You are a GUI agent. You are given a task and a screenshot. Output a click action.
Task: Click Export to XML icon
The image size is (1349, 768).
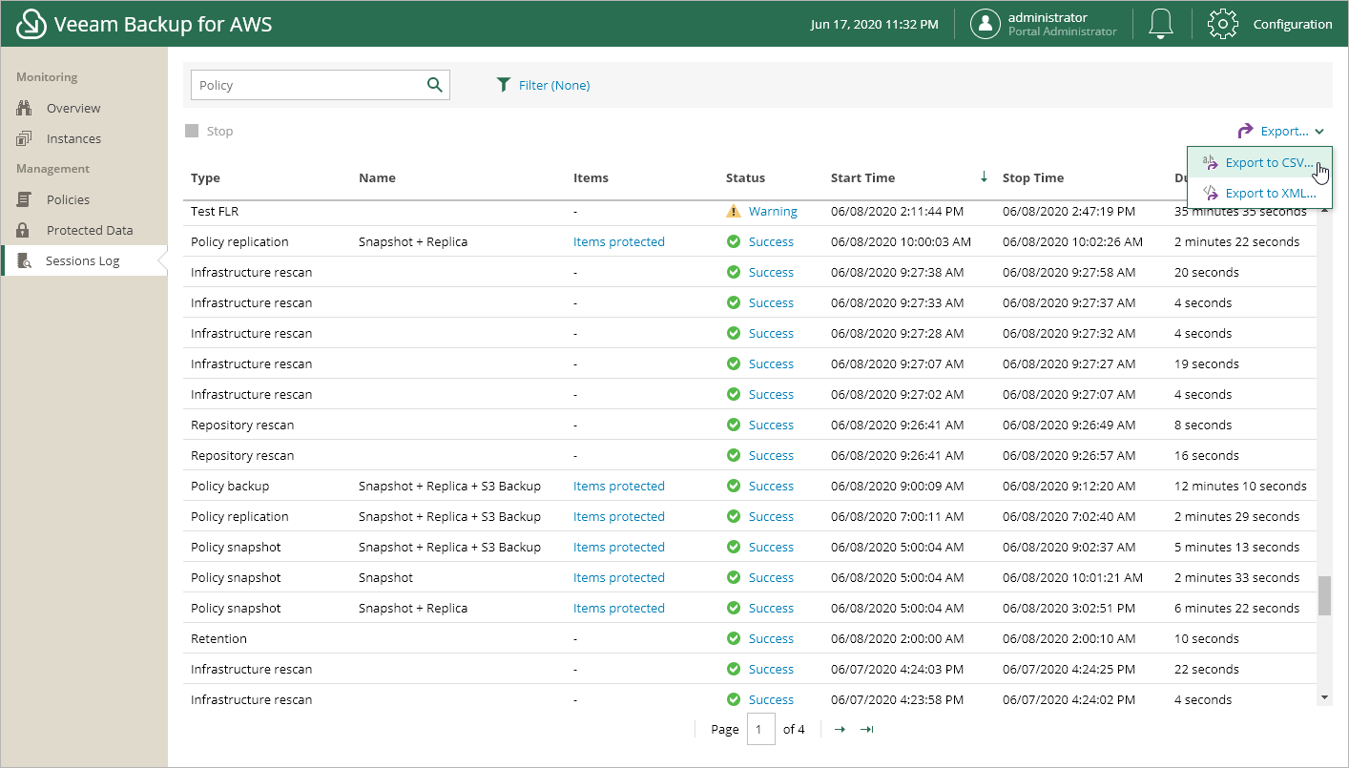coord(1210,193)
